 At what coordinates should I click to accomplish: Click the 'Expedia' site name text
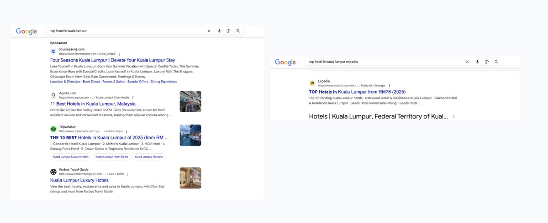click(x=324, y=81)
